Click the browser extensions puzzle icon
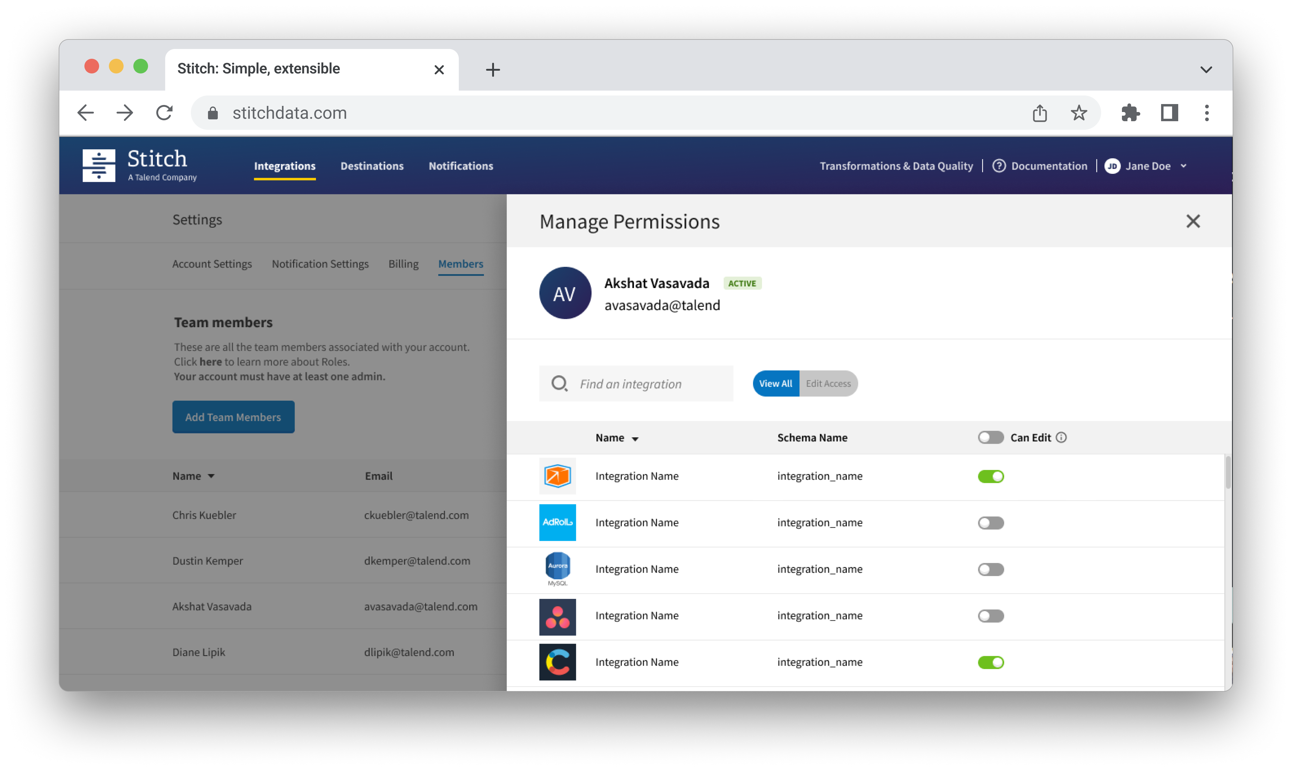Image resolution: width=1292 pixels, height=770 pixels. 1130,113
